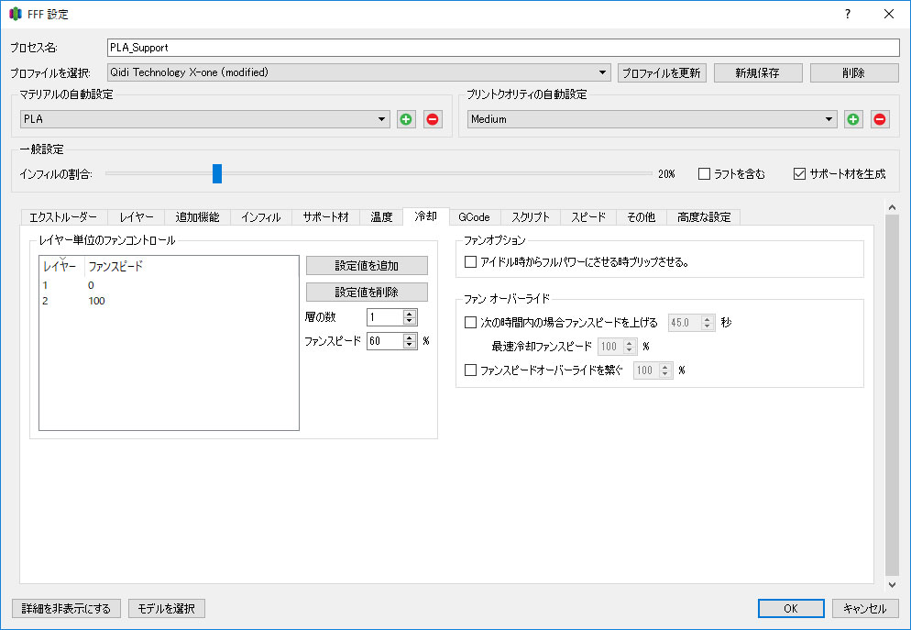Screen dimensions: 911x630
Task: Open the Medium print quality dropdown
Action: (653, 119)
